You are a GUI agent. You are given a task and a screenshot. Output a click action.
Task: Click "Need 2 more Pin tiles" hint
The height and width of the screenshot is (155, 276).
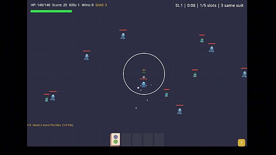[x=47, y=125]
